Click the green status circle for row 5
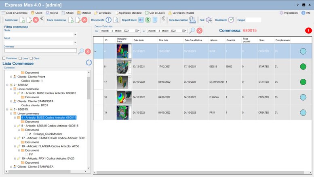The width and height of the screenshot is (314, 177). tap(303, 67)
